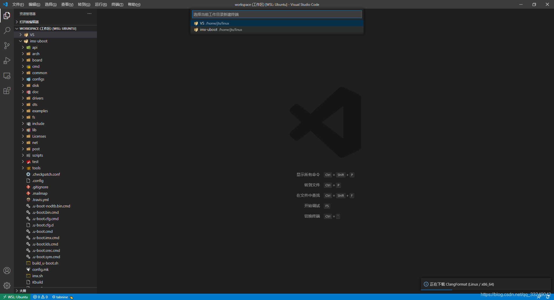Open the 终端(T) menu
This screenshot has width=554, height=300.
(117, 4)
